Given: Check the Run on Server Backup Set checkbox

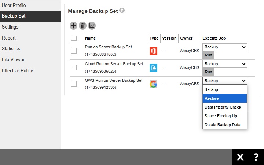Looking at the screenshot, I should [x=74, y=51].
